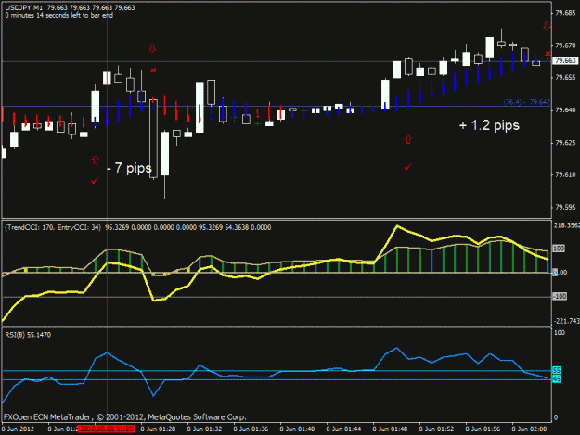Click the TrendCCI: 170, EntryCCI: 34 indicator label
The height and width of the screenshot is (435, 580).
53,227
